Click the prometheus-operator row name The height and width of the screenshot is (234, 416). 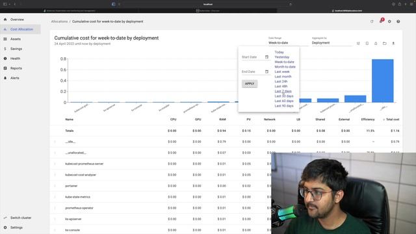pyautogui.click(x=79, y=208)
